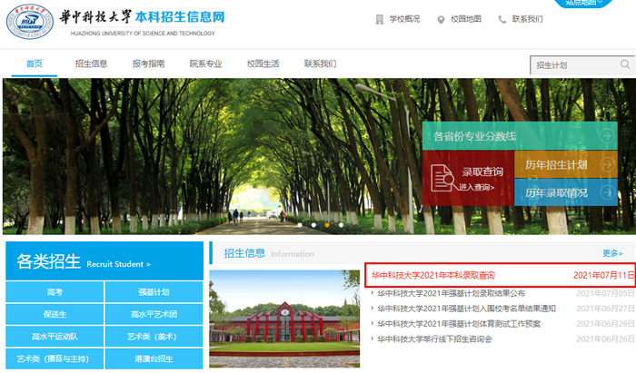
Task: Click the 高水平艺术团 category button
Action: point(154,314)
